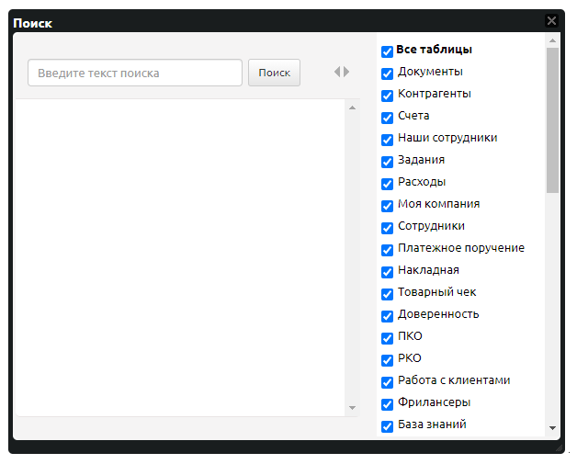Click the next result right arrow
Screen dimensions: 577x464
tap(346, 72)
